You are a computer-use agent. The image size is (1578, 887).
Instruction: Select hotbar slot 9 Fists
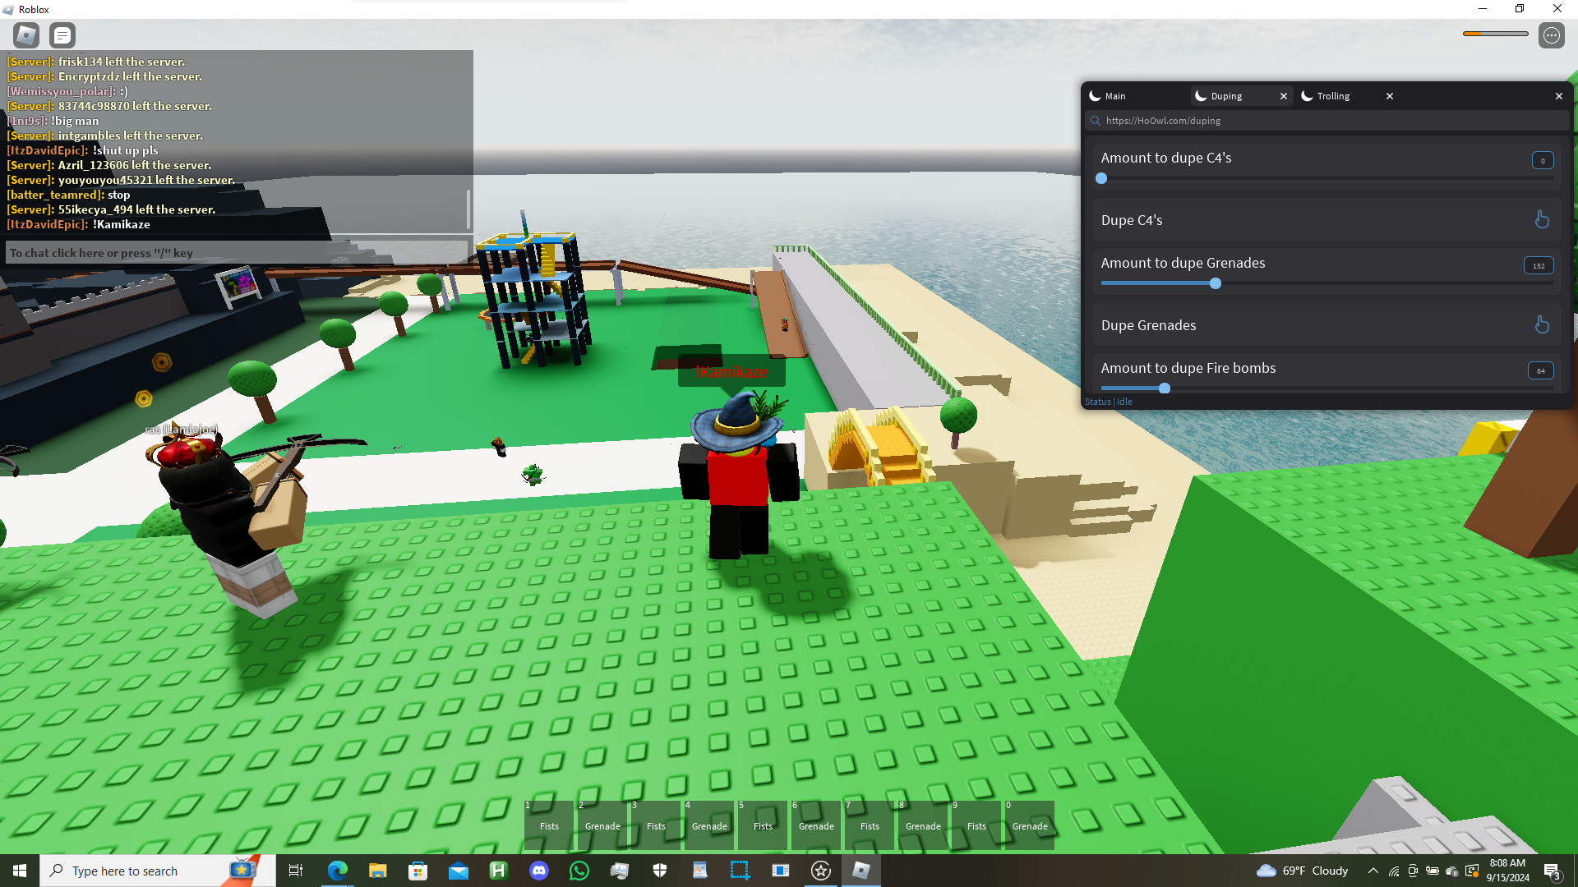(976, 825)
